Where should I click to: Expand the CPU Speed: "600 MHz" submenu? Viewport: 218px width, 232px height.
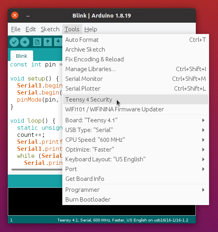click(135, 140)
